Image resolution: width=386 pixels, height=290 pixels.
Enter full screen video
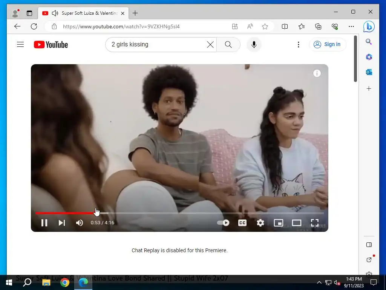(x=315, y=223)
